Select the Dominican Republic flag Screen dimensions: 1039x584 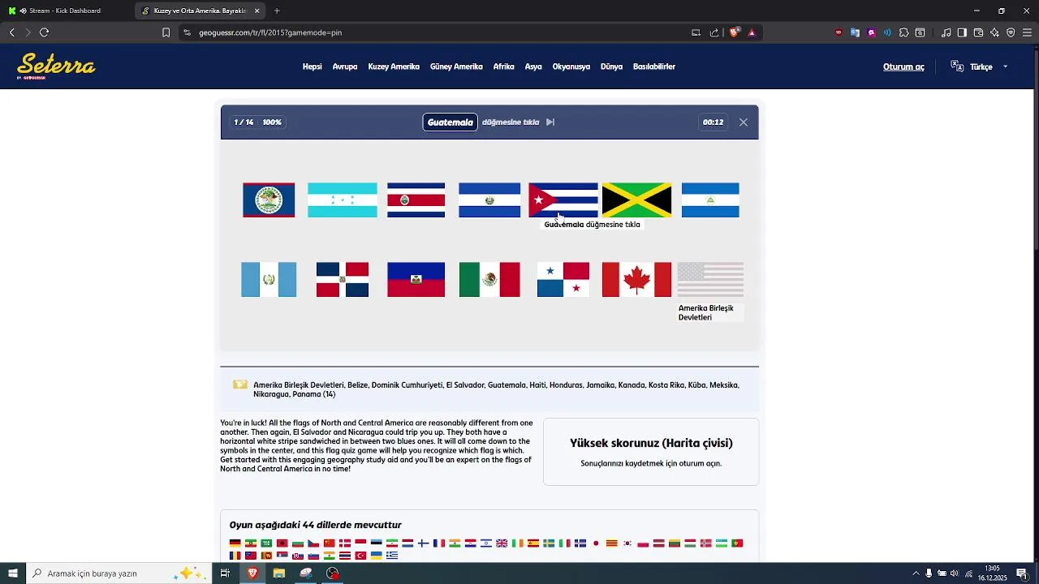tap(343, 280)
